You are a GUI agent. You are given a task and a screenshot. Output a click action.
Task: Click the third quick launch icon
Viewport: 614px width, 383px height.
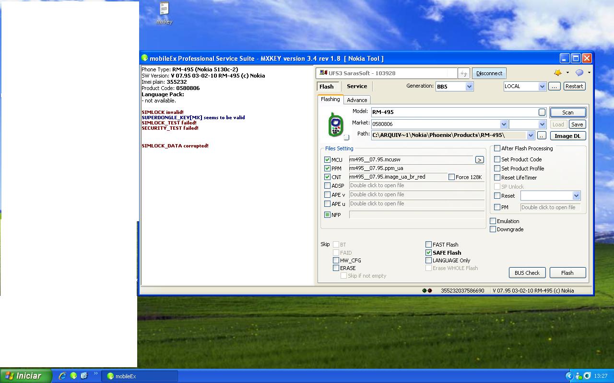point(84,376)
